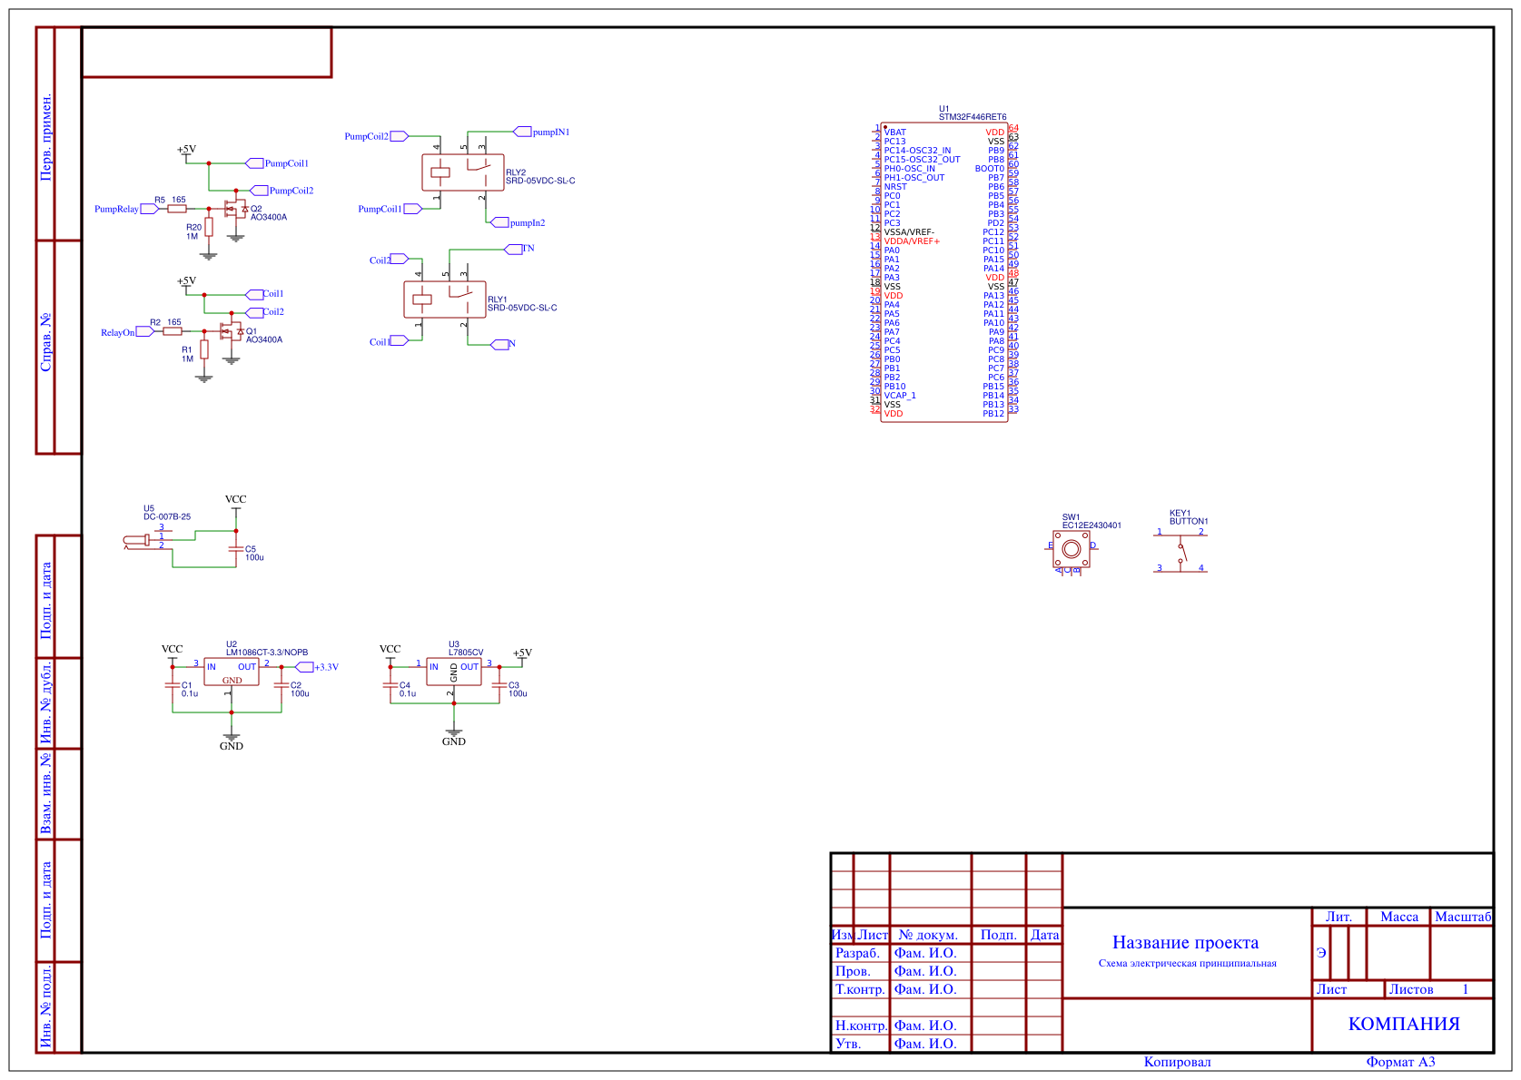Select resistor R5 165 near PumpRelay
1521x1080 pixels.
[177, 209]
